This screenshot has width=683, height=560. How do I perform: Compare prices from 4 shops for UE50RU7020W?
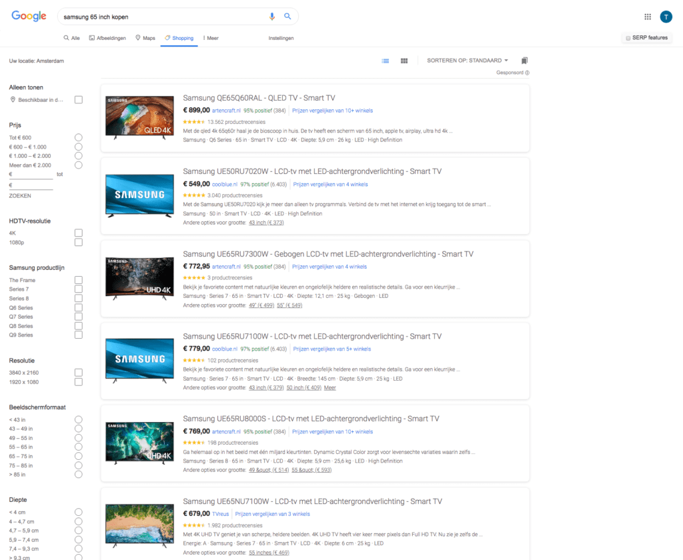(x=330, y=185)
